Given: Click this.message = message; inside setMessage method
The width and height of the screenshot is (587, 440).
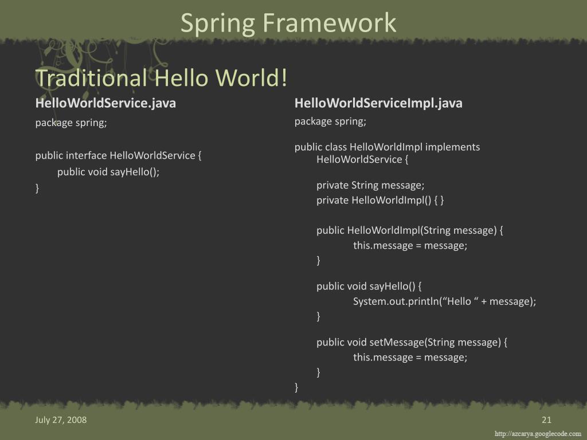Looking at the screenshot, I should pyautogui.click(x=410, y=357).
